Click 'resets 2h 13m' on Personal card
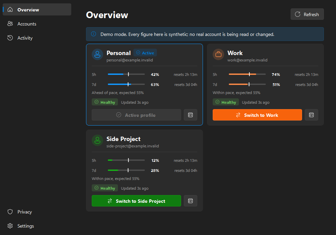The height and width of the screenshot is (235, 336). [185, 75]
